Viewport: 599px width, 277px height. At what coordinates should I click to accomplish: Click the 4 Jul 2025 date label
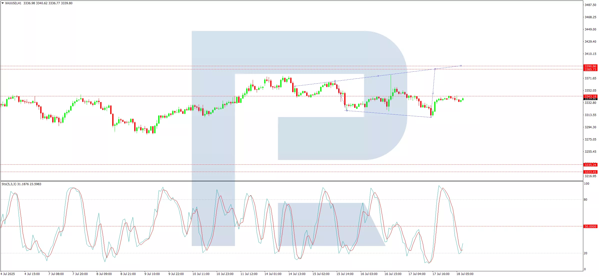click(x=7, y=274)
